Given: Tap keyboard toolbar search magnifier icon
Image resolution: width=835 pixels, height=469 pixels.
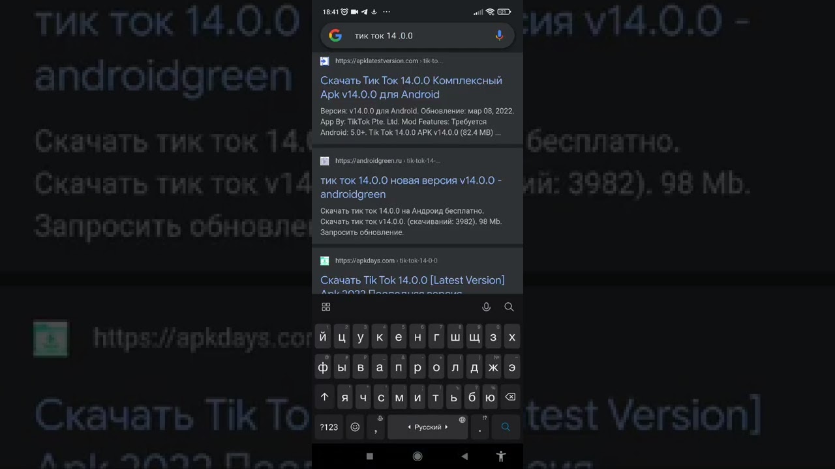Looking at the screenshot, I should click(x=509, y=307).
